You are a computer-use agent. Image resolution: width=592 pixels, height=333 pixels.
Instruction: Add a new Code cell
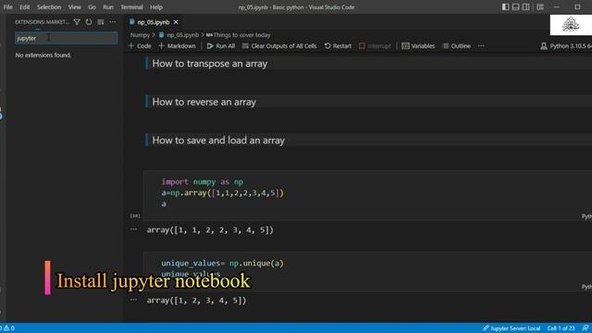point(140,46)
